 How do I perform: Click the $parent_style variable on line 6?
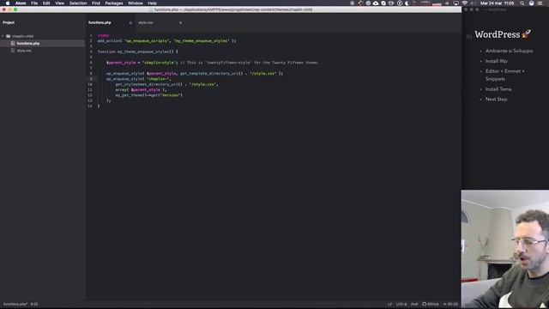[x=121, y=63]
